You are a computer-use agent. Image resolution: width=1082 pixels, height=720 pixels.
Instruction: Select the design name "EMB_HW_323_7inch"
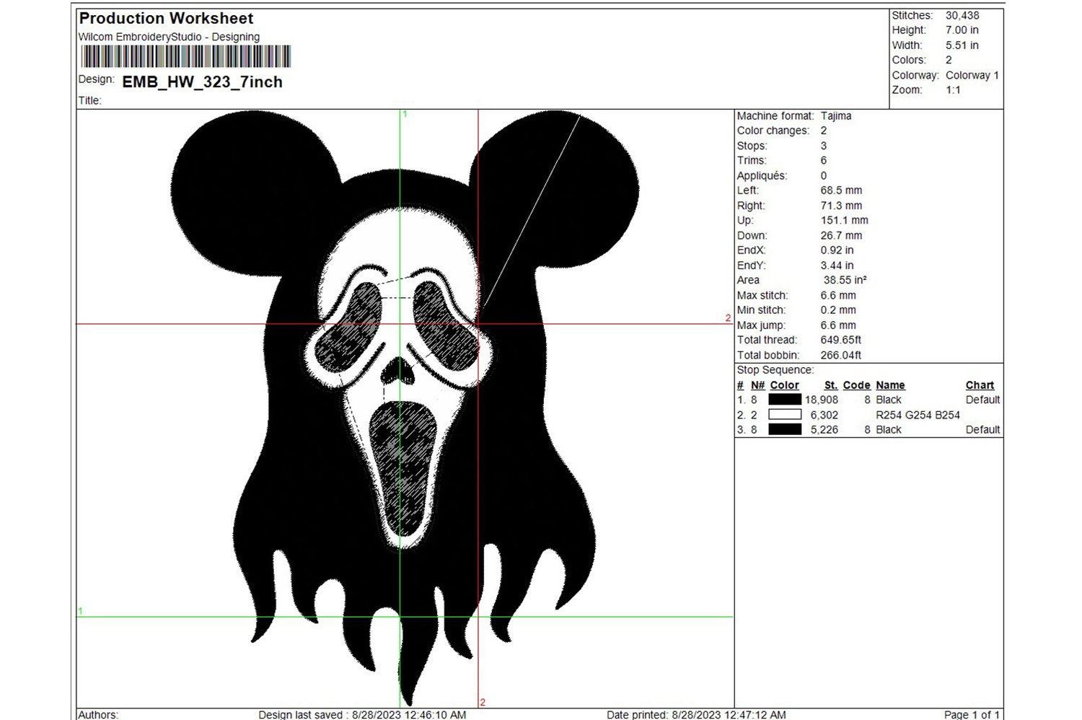[x=202, y=82]
